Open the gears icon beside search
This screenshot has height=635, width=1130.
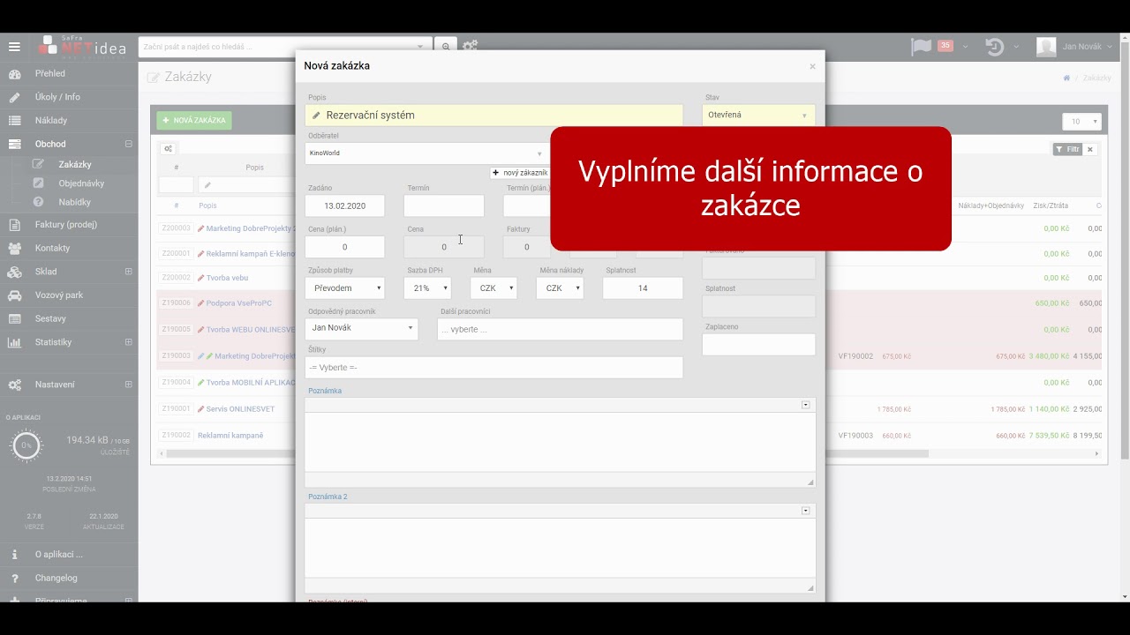click(x=471, y=46)
